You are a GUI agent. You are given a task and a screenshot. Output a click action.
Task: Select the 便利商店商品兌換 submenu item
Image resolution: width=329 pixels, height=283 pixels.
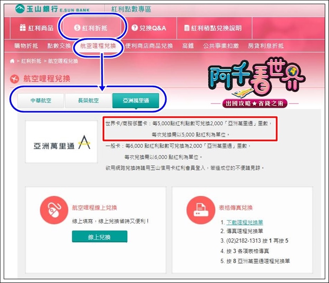[149, 46]
